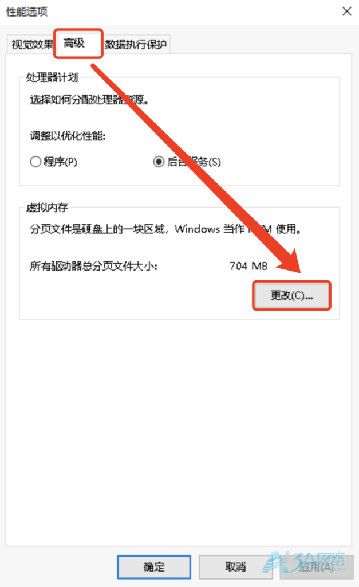
Task: Click the 应用(A) apply button
Action: pos(317,567)
